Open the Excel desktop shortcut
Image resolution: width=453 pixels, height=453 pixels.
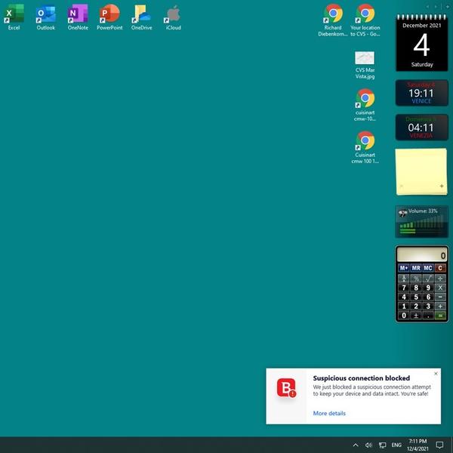point(14,14)
